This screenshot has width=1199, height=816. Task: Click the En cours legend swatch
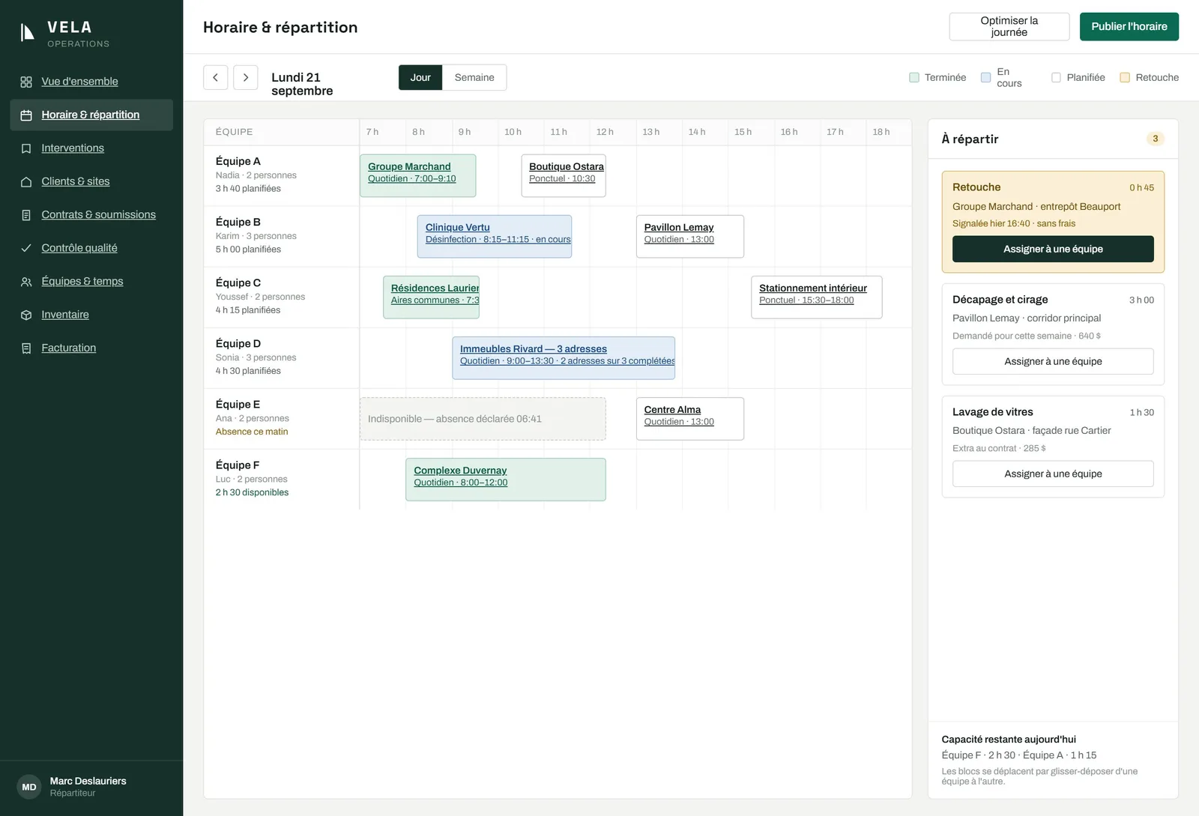986,77
